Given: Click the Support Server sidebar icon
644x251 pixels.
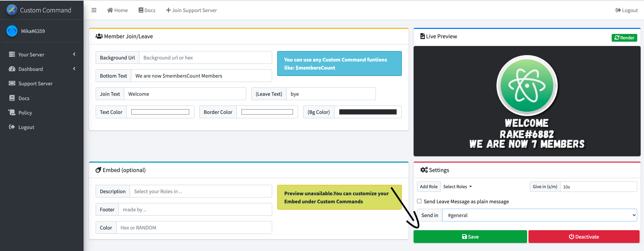Looking at the screenshot, I should point(12,83).
